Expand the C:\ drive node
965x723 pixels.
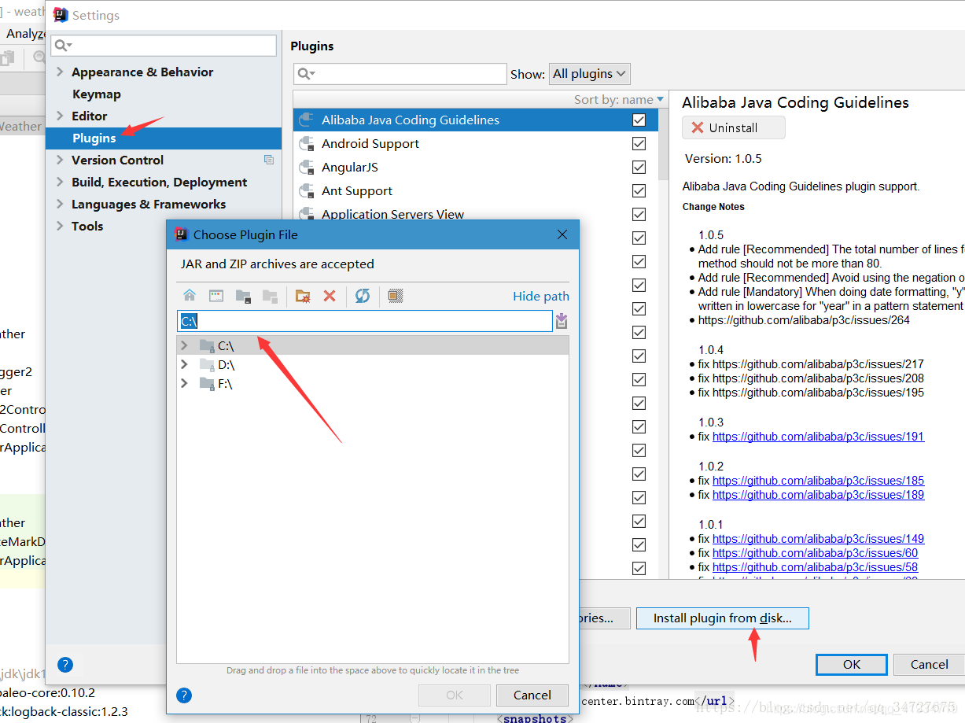185,345
